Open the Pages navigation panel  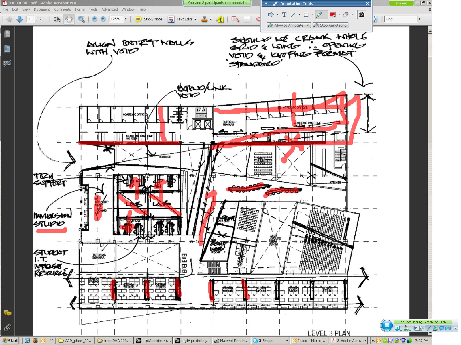tap(7, 34)
